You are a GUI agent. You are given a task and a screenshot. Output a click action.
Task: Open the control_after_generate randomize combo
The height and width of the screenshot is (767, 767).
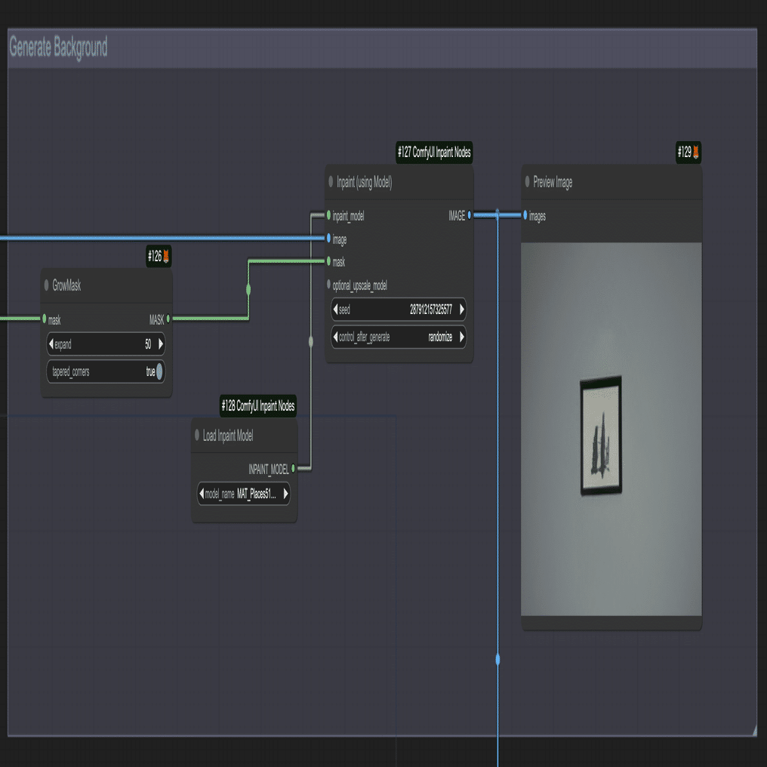399,337
